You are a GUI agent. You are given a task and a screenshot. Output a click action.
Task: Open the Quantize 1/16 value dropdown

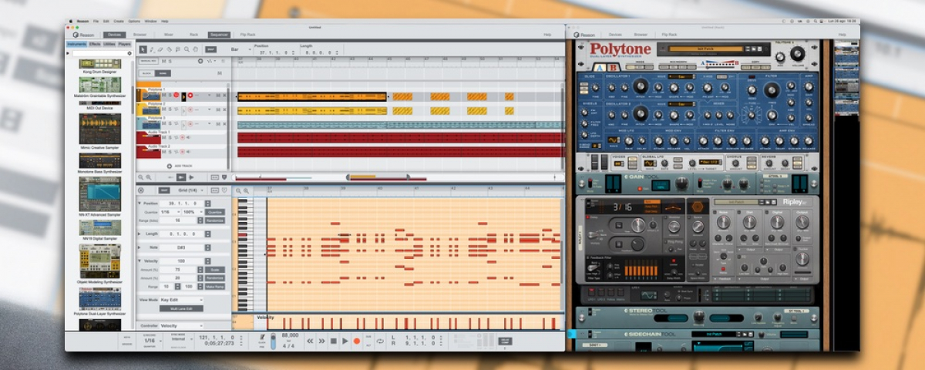(170, 212)
